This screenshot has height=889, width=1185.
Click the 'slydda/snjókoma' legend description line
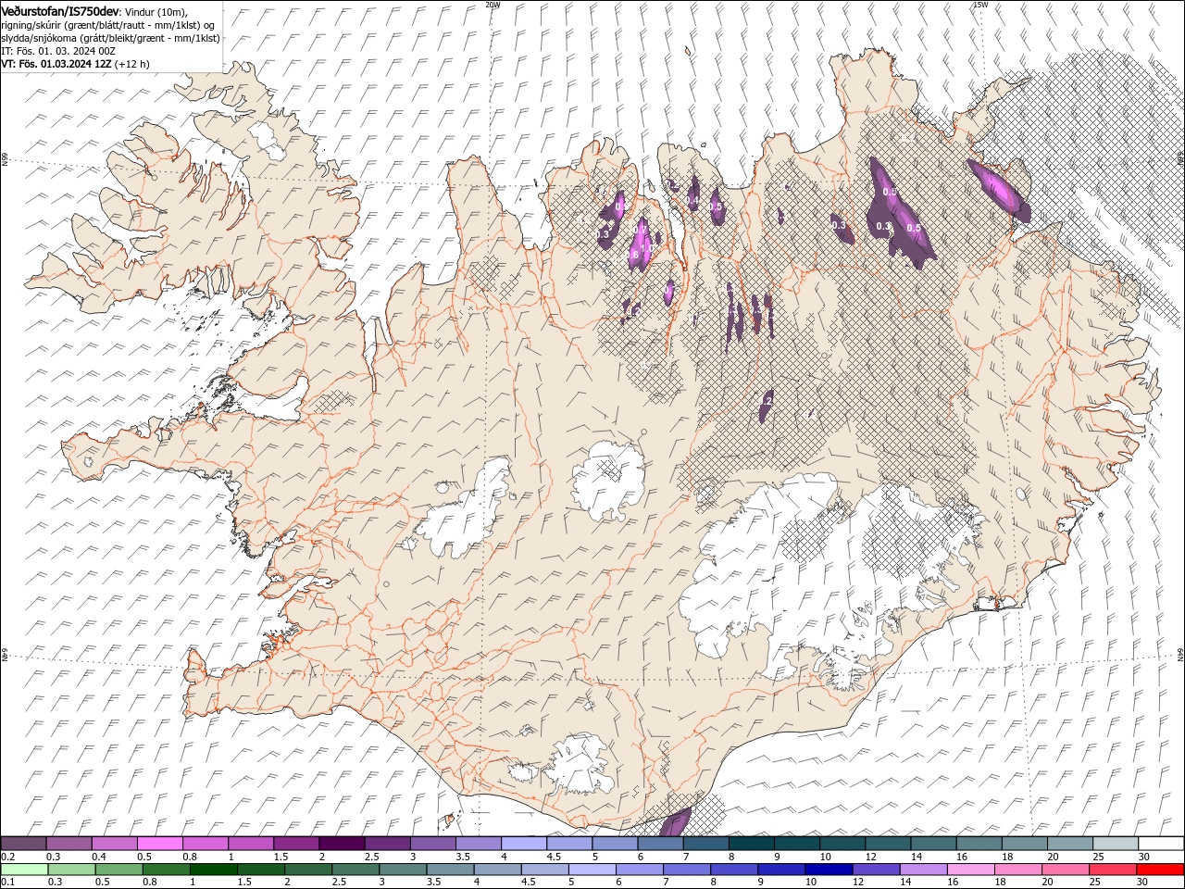110,38
